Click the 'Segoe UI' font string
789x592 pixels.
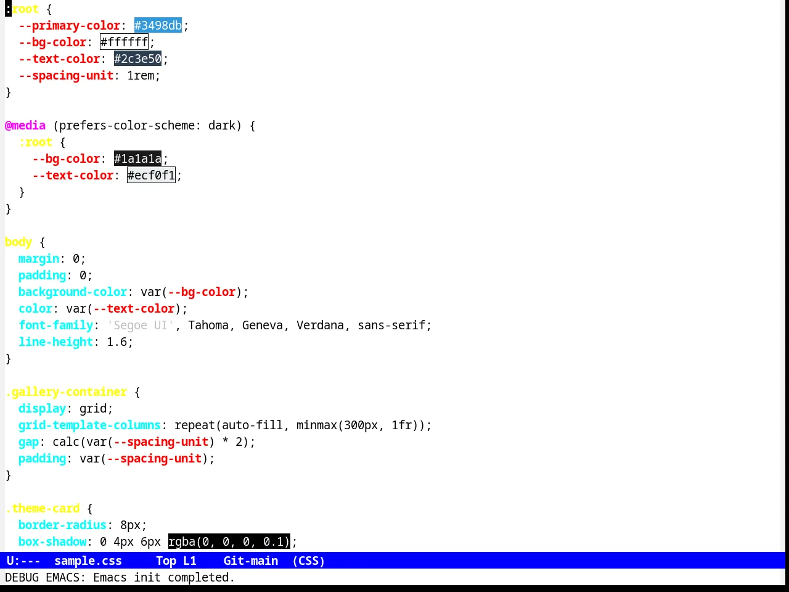(141, 325)
